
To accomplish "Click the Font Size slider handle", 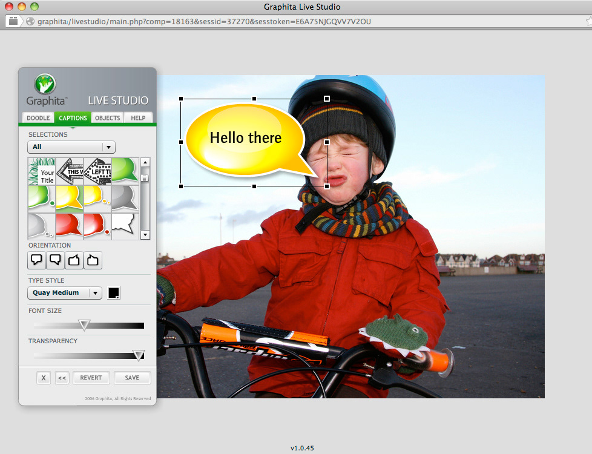I will pos(84,325).
